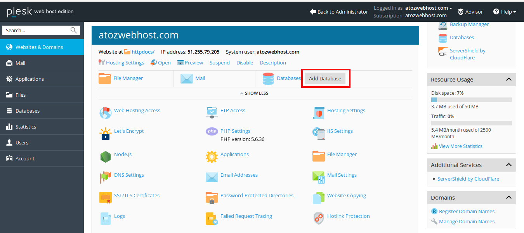Open Files in the left navigation

click(42, 95)
